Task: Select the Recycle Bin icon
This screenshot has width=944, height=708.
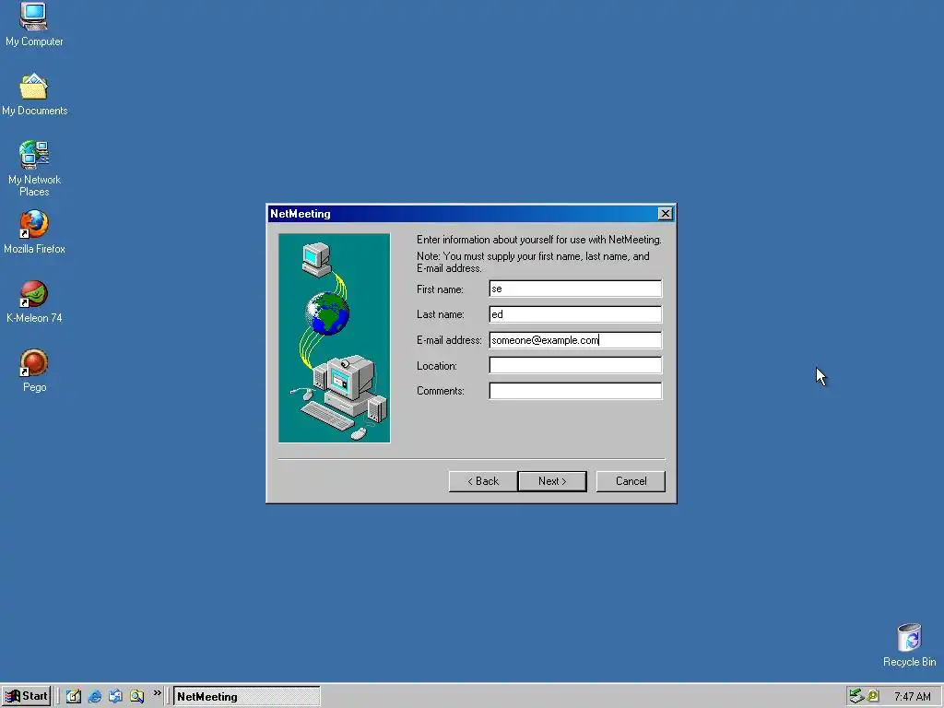Action: pyautogui.click(x=909, y=644)
